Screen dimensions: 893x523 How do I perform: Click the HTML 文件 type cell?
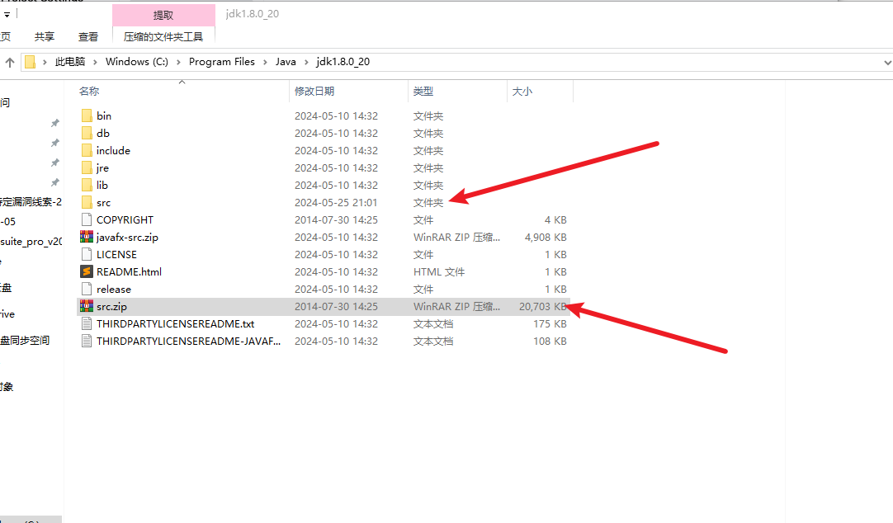click(x=439, y=272)
